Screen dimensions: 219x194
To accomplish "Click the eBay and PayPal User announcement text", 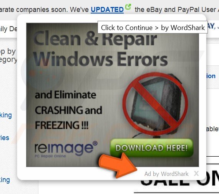I will tap(177, 10).
